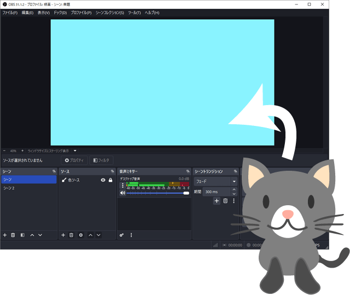Screen dimensions: 350x295
Task: Click the network signal status icon
Action: tap(215, 245)
